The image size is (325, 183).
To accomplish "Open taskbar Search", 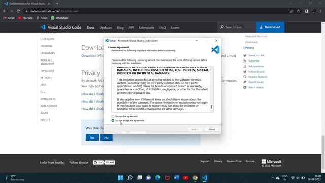I will click(x=130, y=178).
